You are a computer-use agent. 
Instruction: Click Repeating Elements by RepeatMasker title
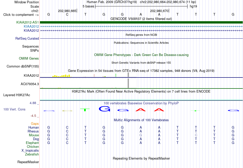click(x=141, y=158)
